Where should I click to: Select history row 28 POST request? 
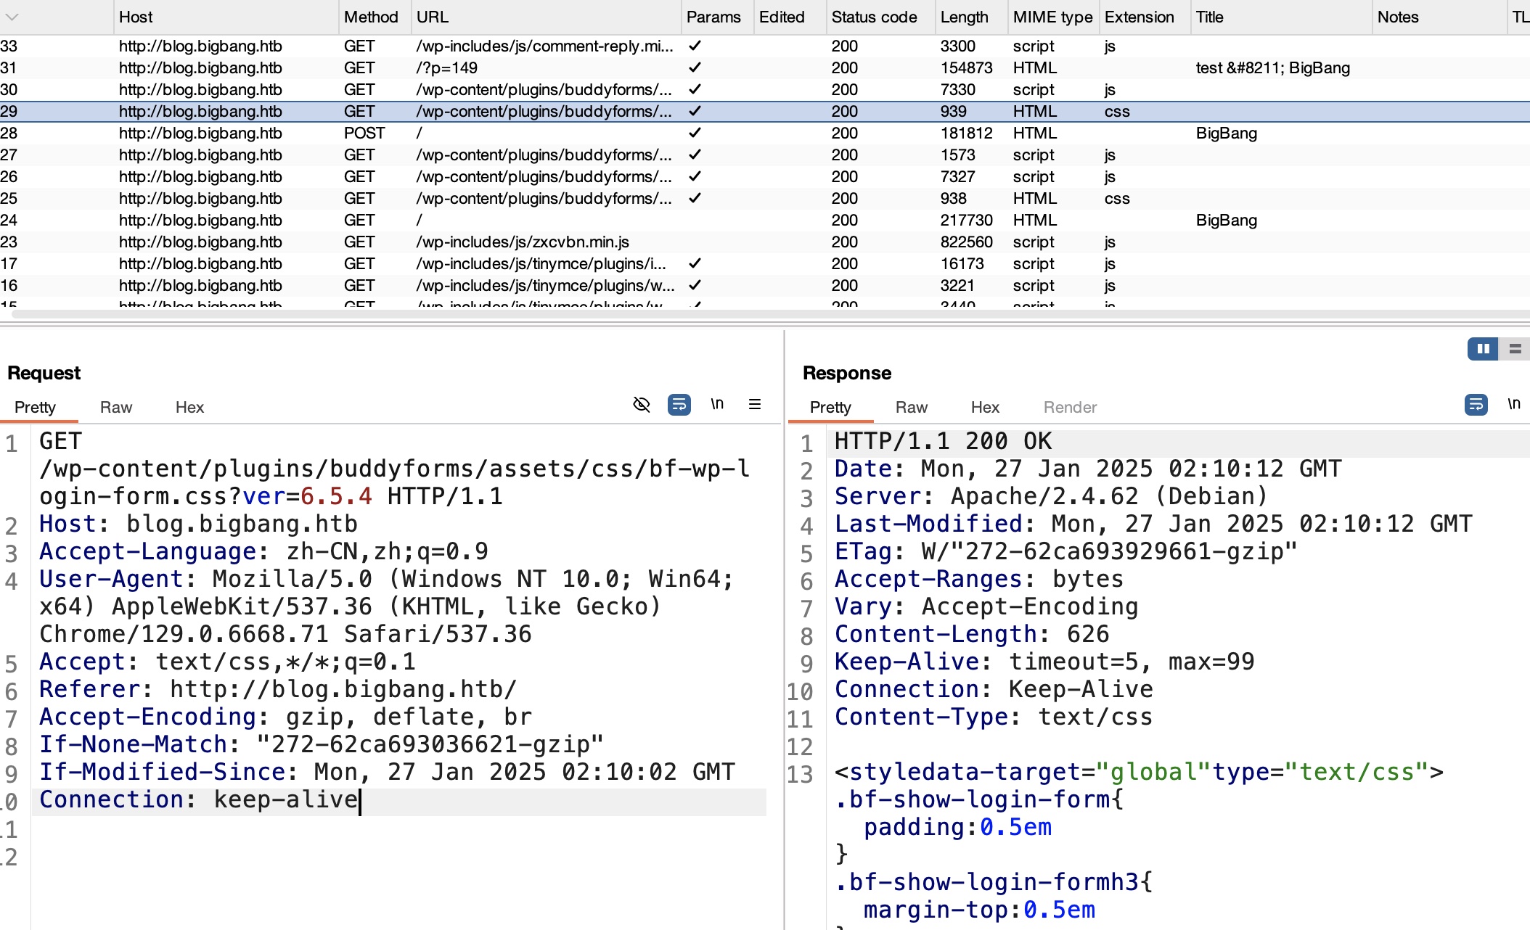[363, 133]
